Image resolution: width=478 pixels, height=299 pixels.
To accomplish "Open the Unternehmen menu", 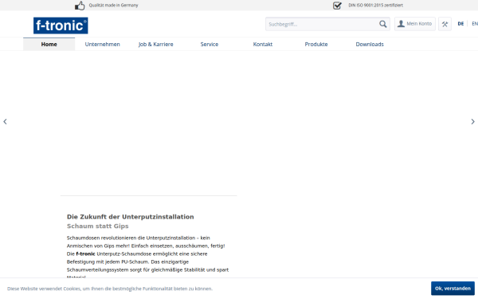I will [x=103, y=44].
